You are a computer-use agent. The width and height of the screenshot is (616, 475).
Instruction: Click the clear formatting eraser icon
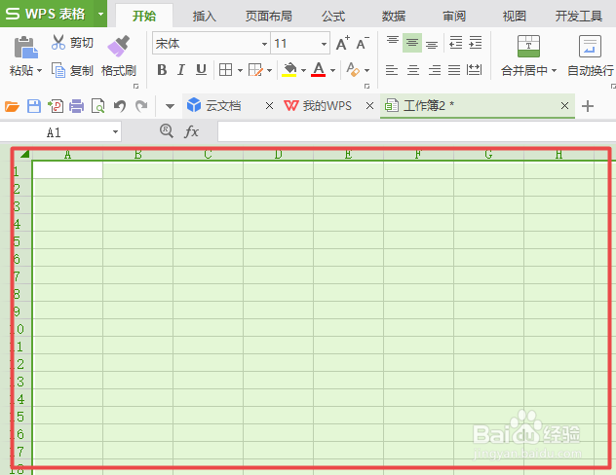353,70
